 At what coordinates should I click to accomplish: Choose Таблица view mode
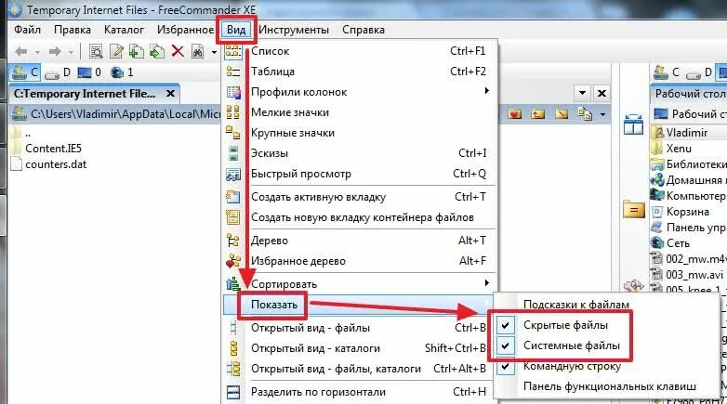tap(360, 72)
